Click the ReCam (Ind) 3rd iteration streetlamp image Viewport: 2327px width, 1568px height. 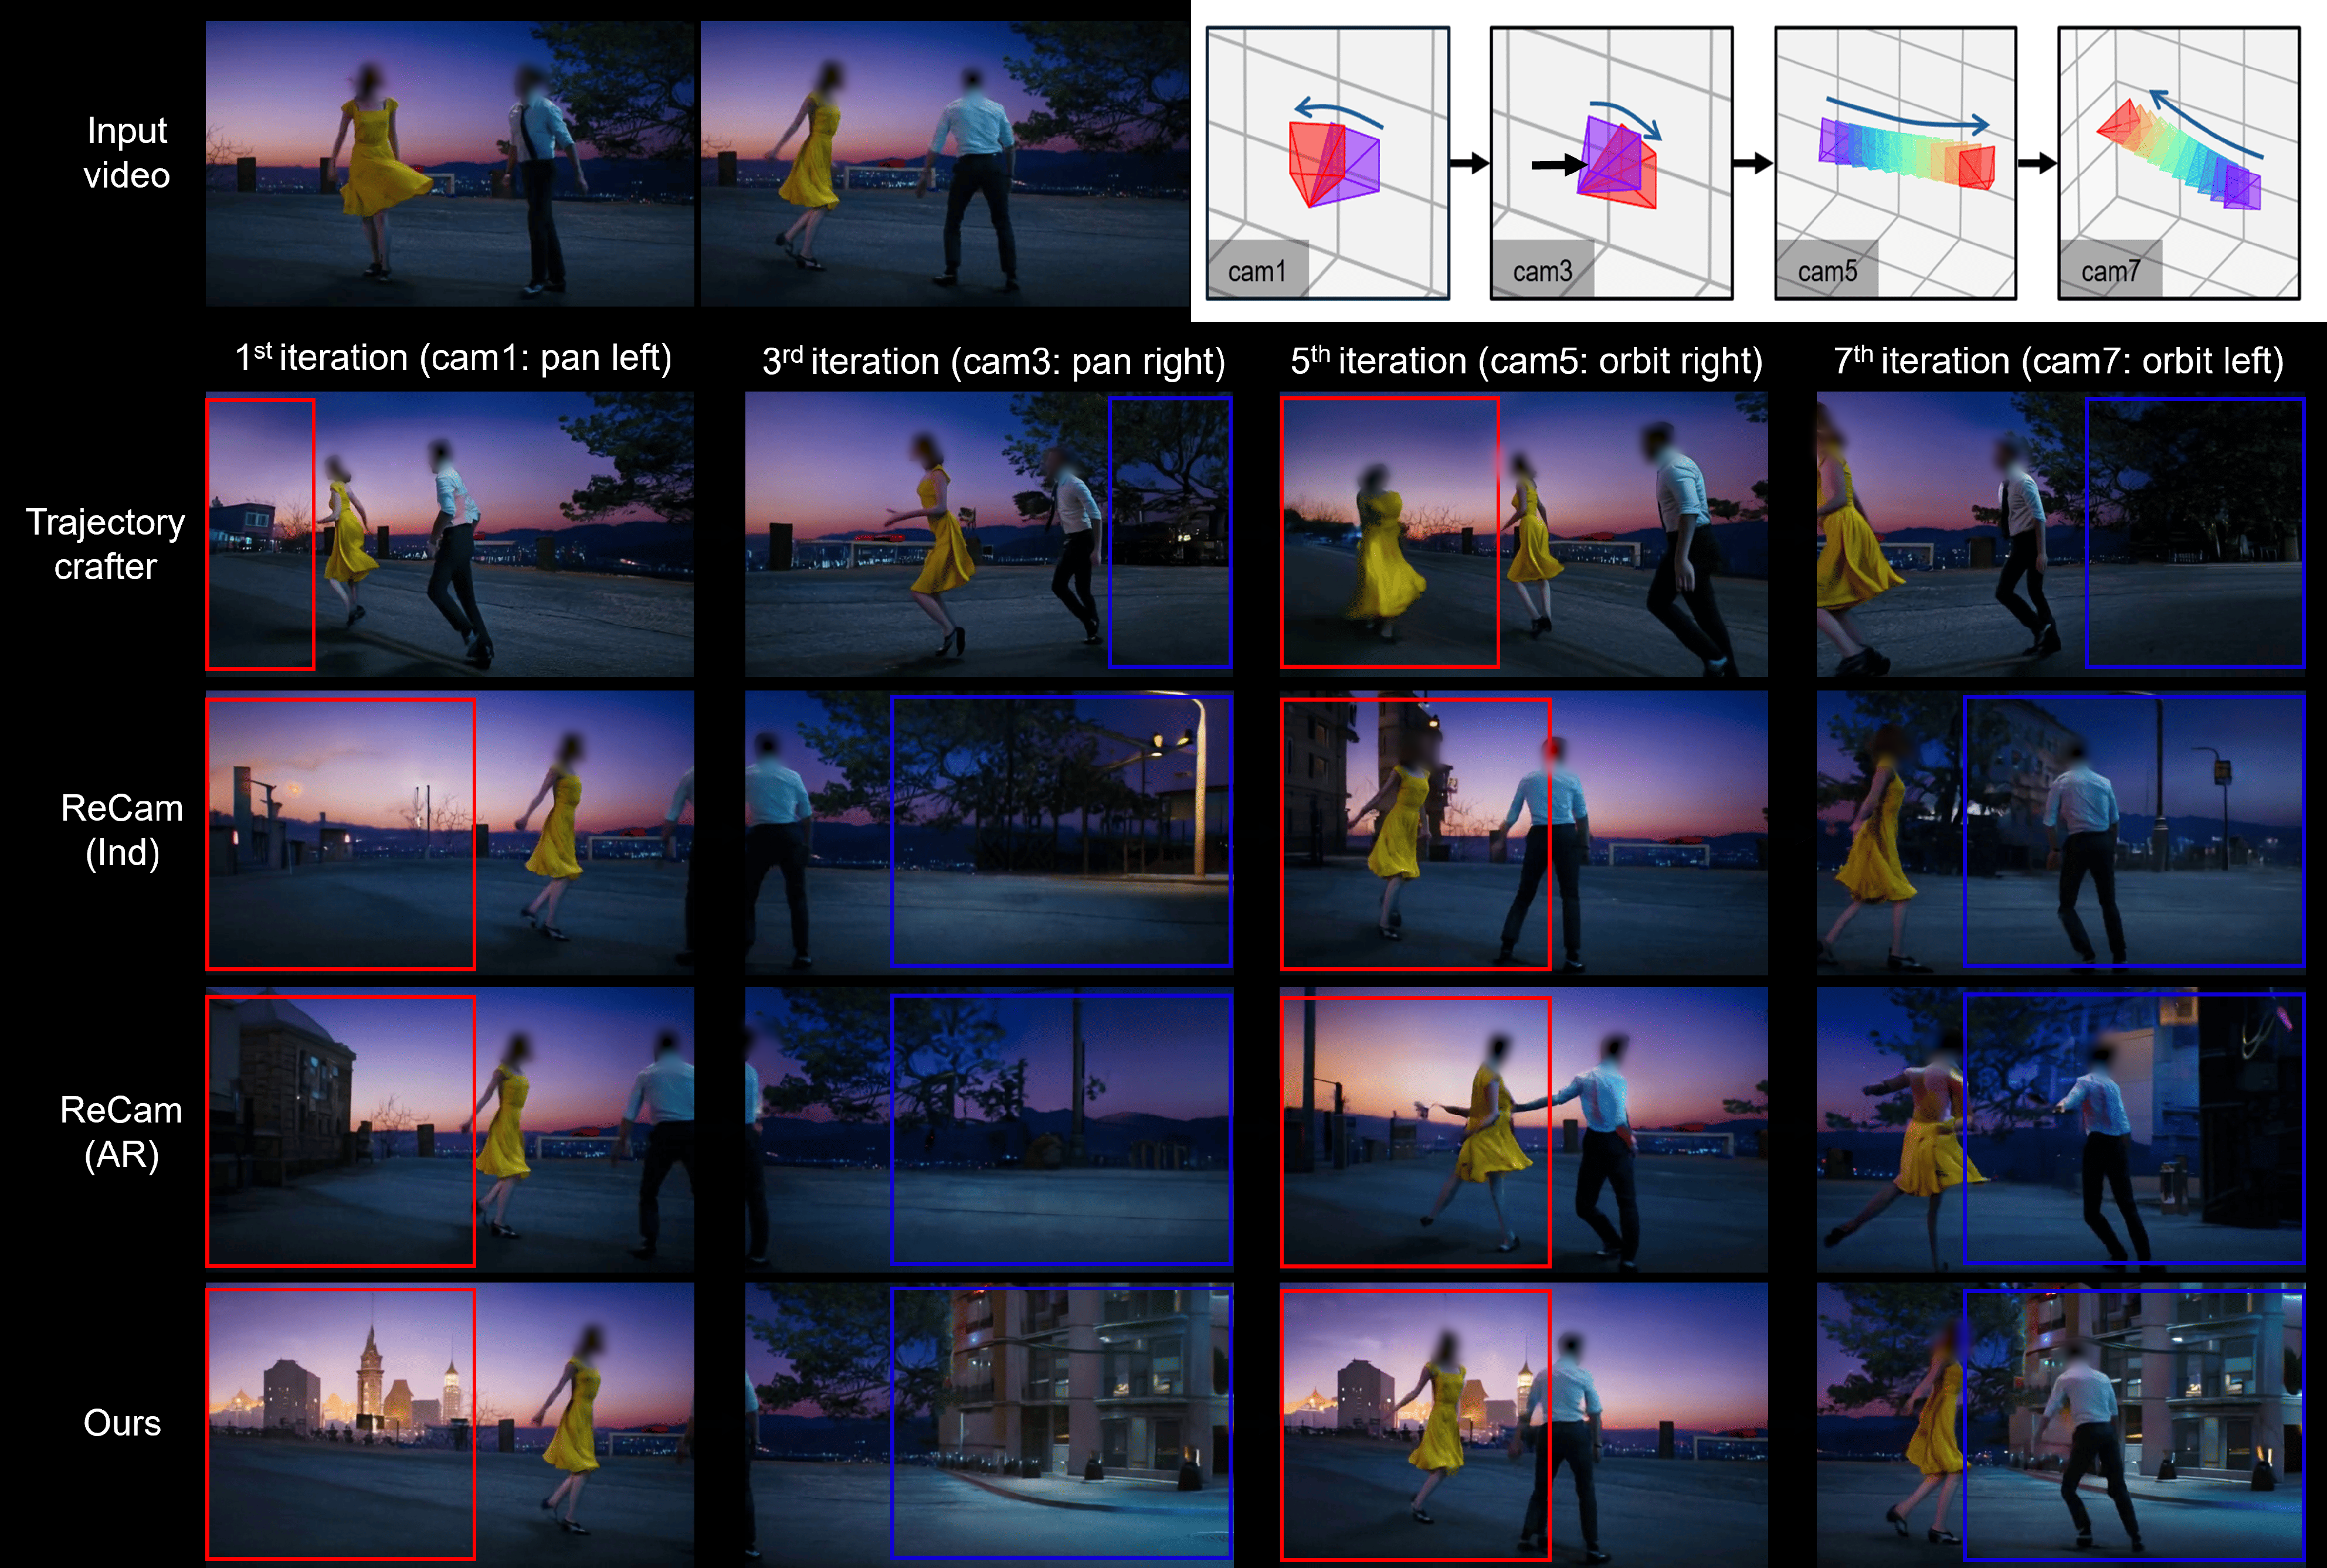tap(988, 832)
